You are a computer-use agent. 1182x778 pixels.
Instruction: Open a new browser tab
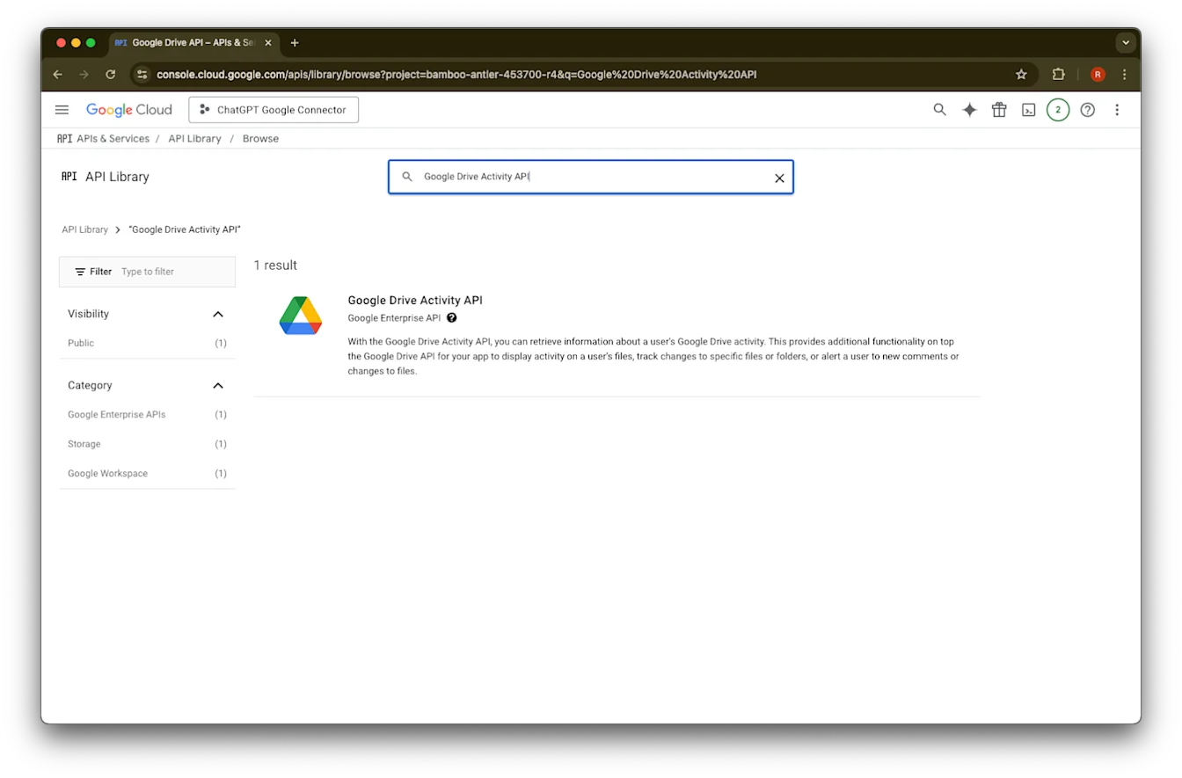[295, 42]
